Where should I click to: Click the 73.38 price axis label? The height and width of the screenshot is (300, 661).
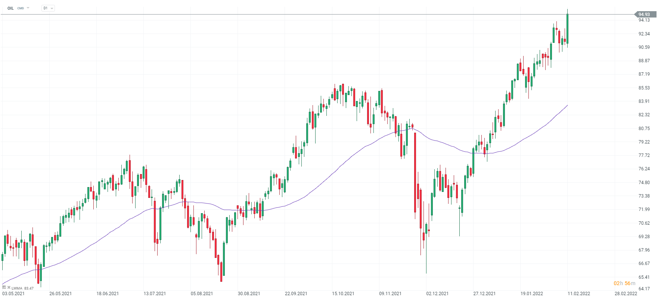click(x=644, y=196)
